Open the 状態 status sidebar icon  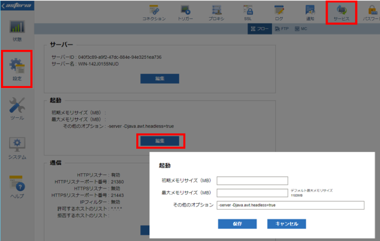tap(17, 31)
